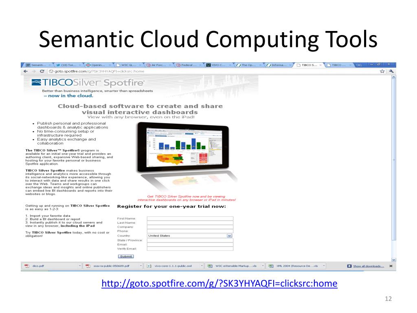Open the wrench settings menu

[x=391, y=71]
